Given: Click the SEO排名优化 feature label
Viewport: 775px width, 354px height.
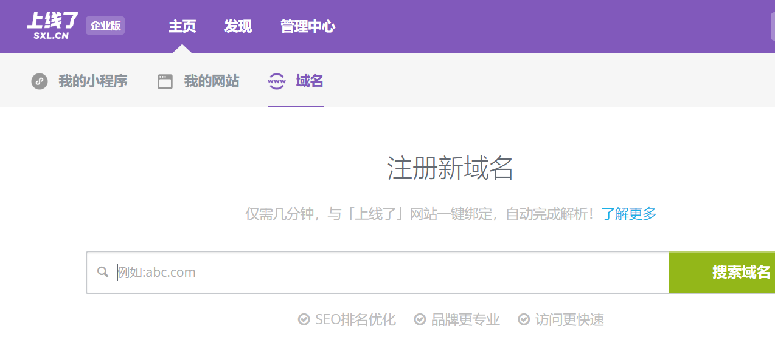Looking at the screenshot, I should [x=354, y=319].
